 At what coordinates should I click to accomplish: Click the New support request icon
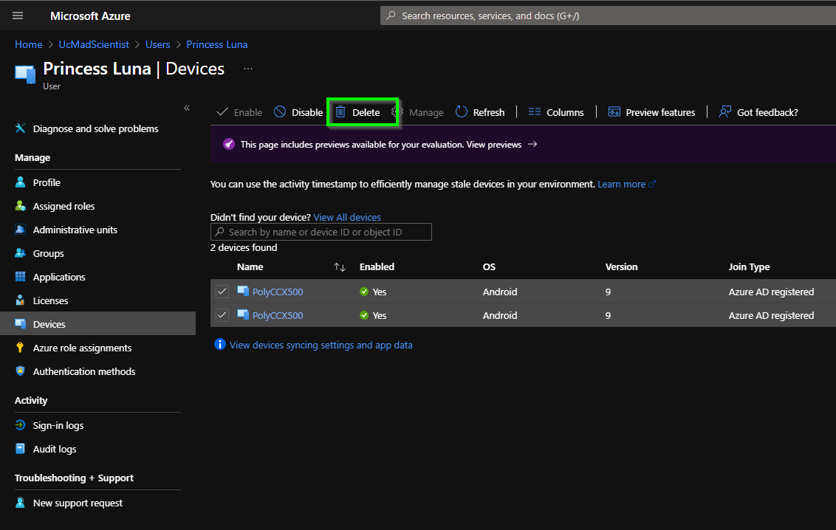(x=20, y=503)
